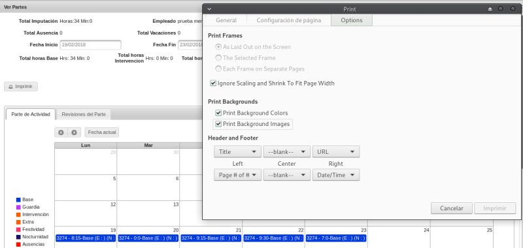Select the Options tab

352,20
